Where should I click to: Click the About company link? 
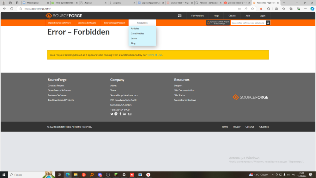point(113,86)
